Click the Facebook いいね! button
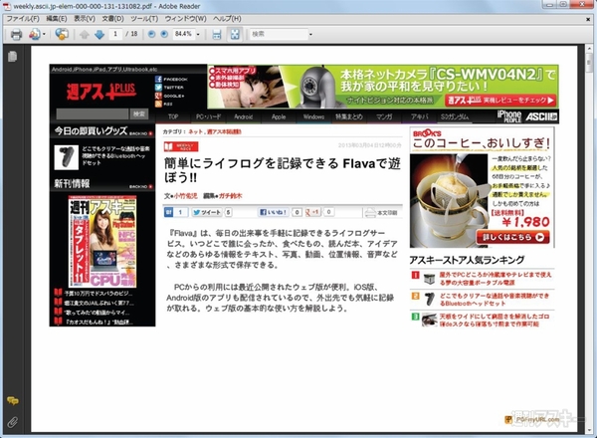 [274, 212]
